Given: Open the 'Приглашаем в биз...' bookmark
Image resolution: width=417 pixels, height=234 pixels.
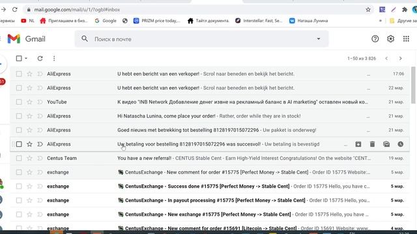Looking at the screenshot, I should 64,21.
